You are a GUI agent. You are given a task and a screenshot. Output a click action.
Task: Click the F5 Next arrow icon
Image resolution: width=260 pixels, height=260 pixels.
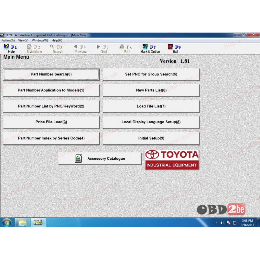click(x=98, y=47)
